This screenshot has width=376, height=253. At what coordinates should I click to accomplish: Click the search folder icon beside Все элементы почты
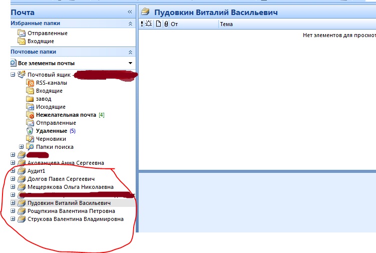tap(13, 63)
